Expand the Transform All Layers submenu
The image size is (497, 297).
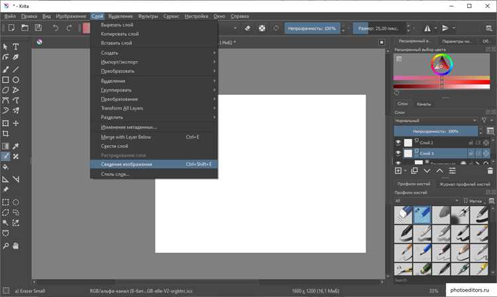(154, 108)
